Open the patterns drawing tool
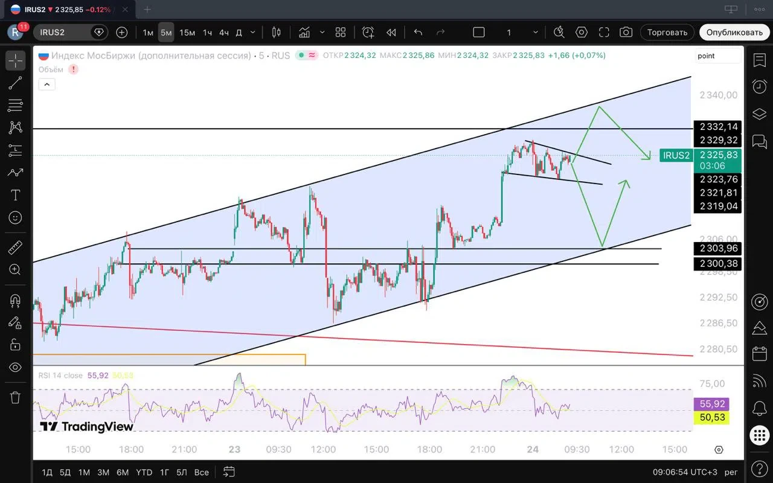 (x=15, y=127)
